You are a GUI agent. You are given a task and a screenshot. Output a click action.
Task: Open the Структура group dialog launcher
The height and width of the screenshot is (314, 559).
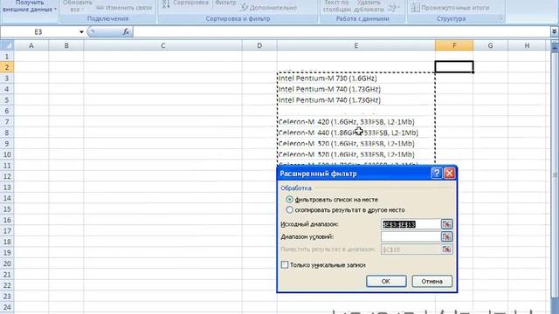tap(500, 18)
